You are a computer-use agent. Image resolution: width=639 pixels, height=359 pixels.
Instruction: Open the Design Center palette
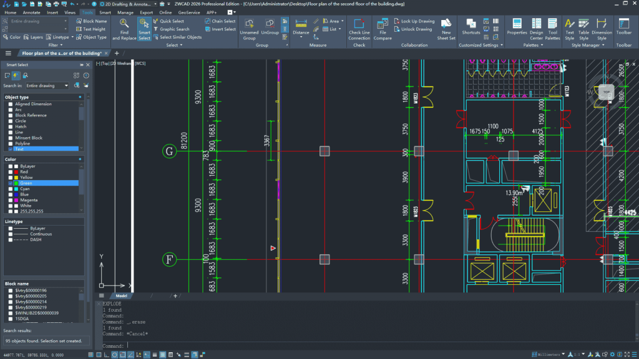537,26
